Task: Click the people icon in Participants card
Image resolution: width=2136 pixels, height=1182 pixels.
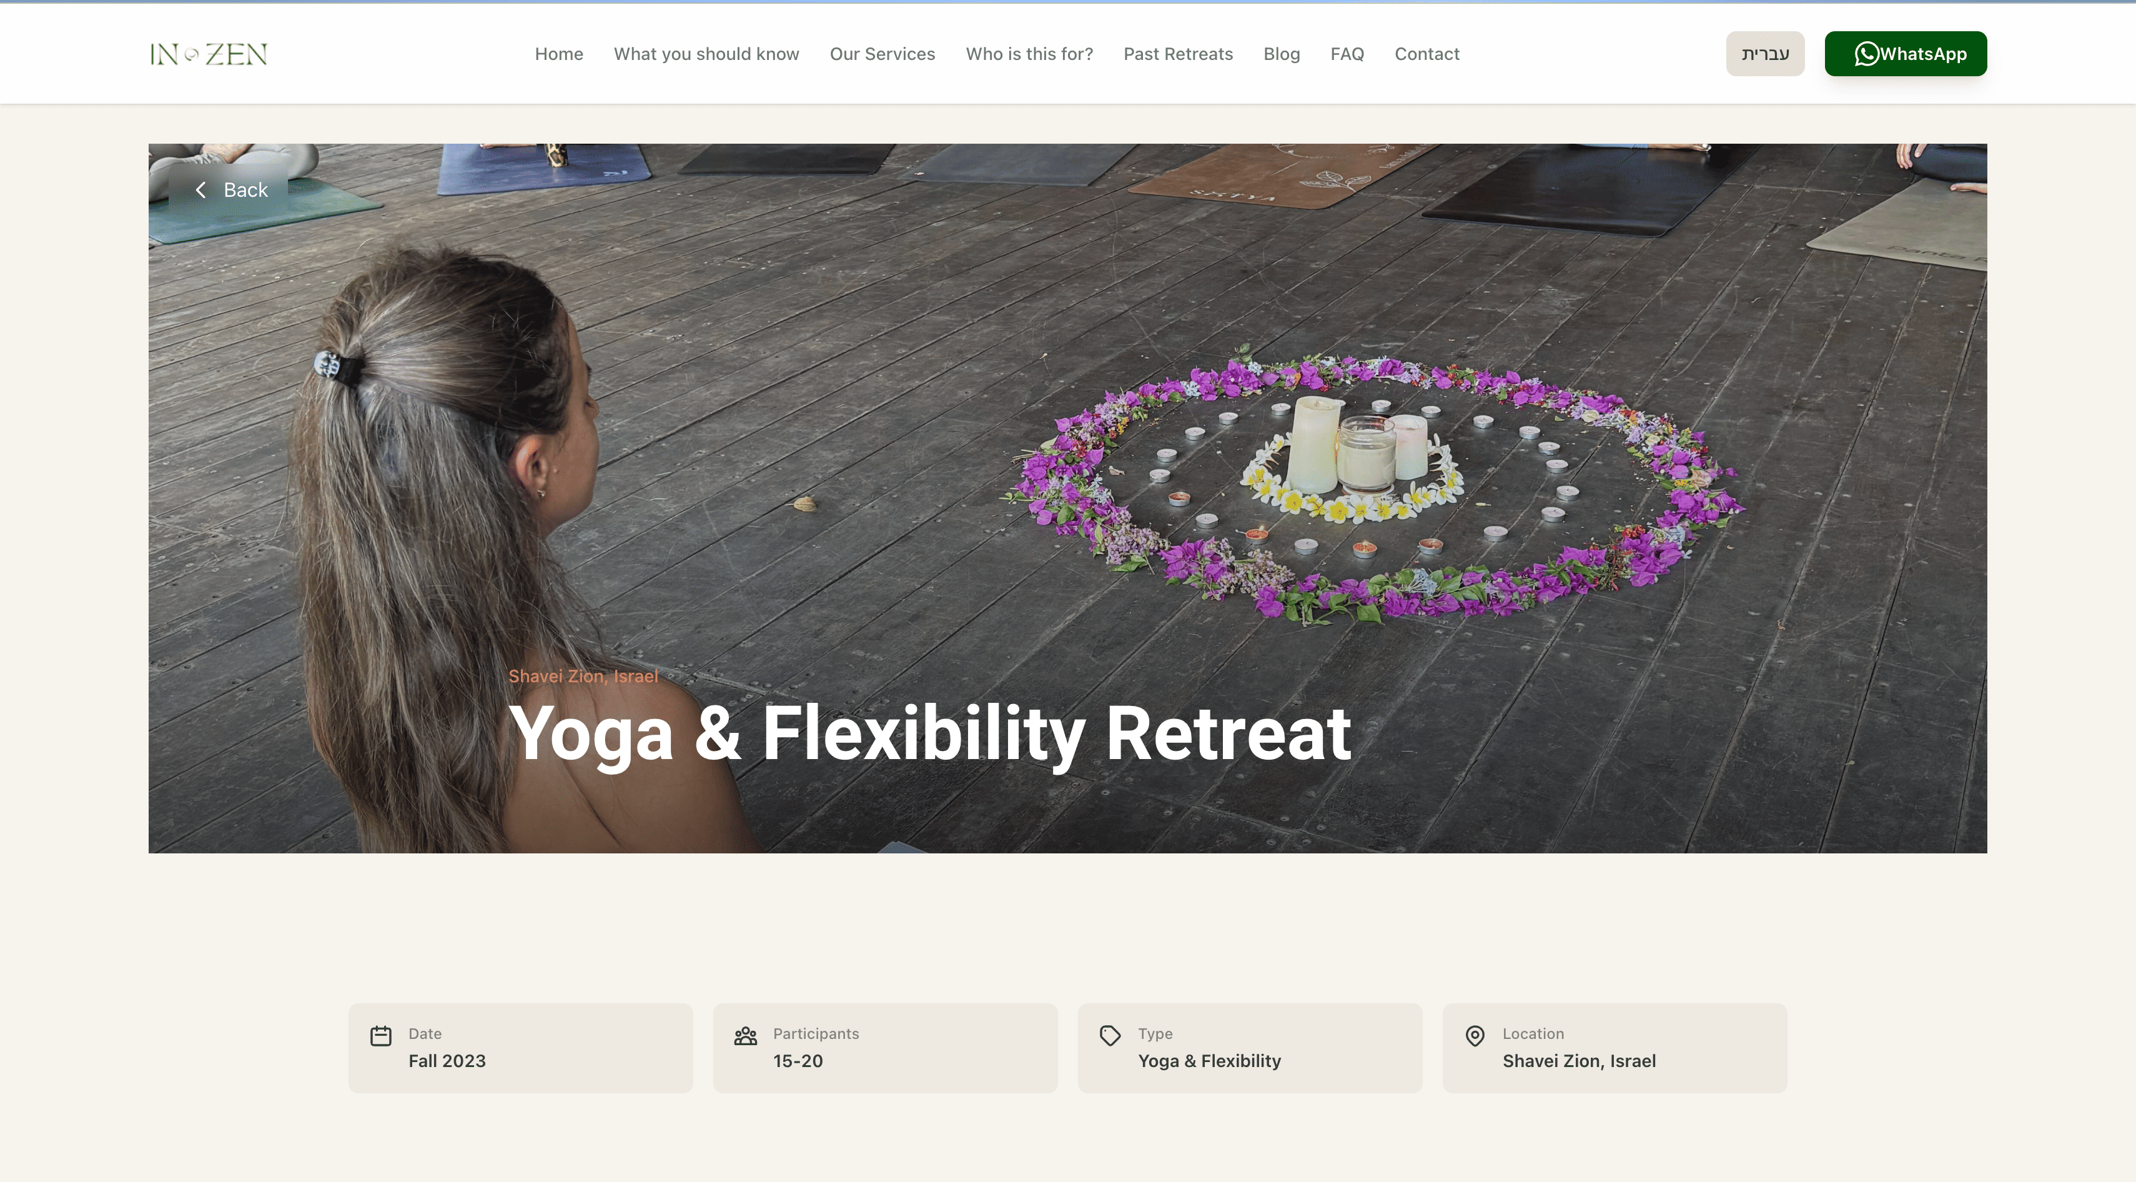Action: pos(746,1035)
